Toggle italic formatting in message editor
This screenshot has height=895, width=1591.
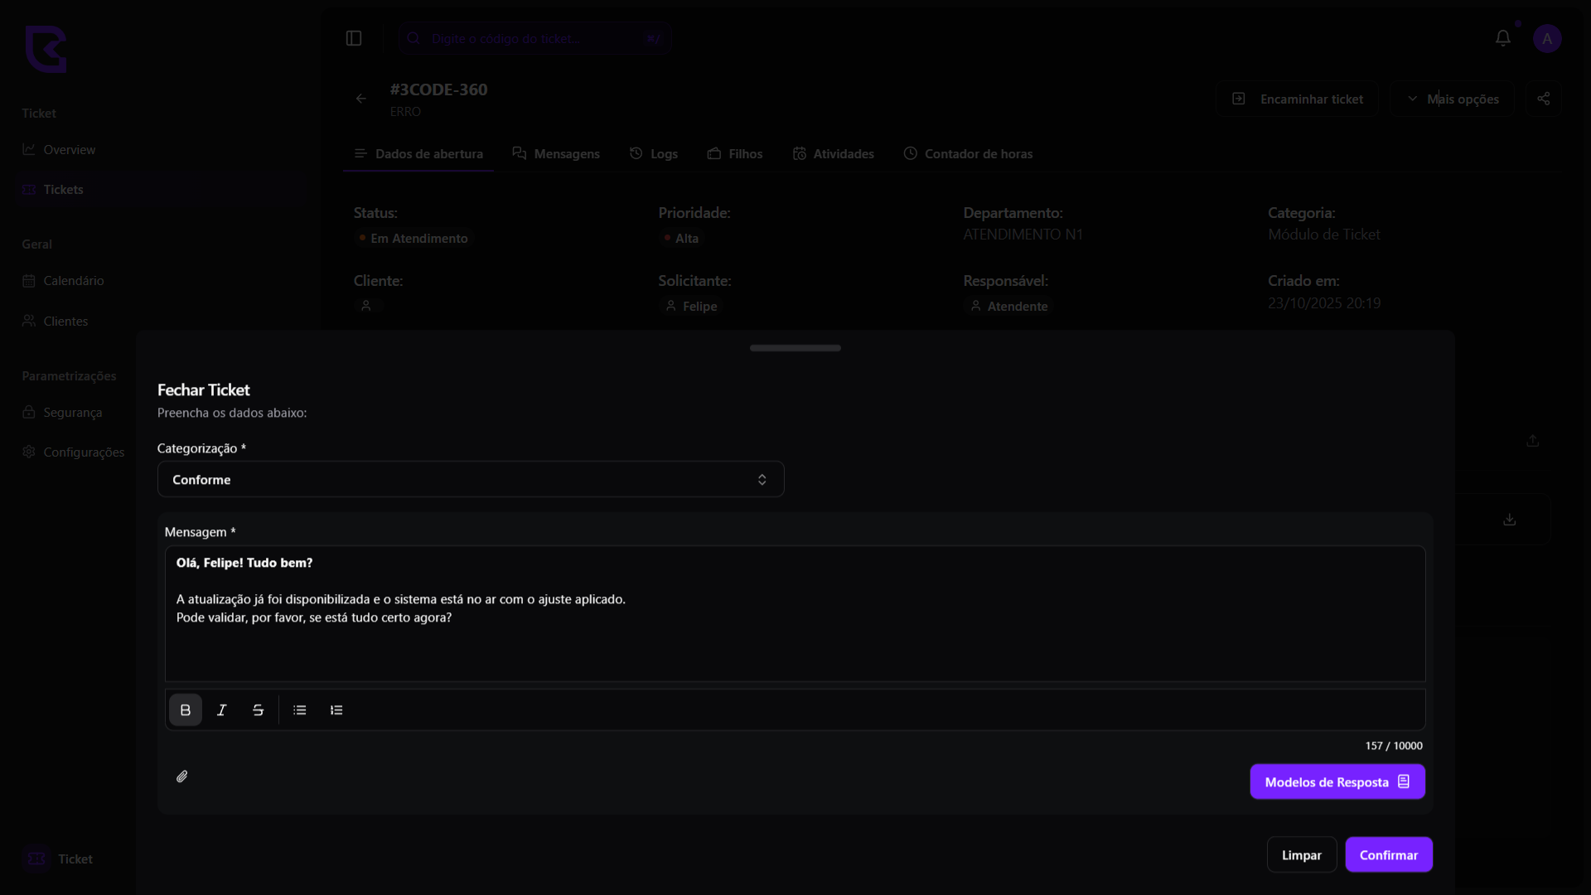tap(222, 710)
